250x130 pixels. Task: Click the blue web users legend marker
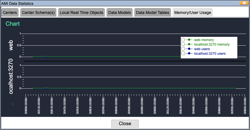coord(189,49)
